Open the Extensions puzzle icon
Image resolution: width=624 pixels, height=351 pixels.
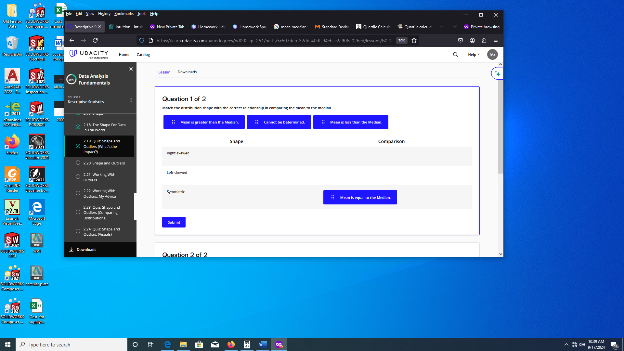484,40
